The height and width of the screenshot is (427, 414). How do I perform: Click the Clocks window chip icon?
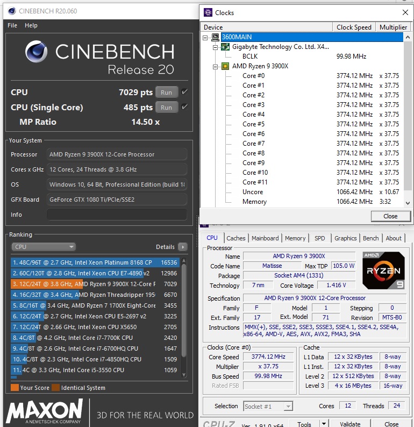click(208, 12)
